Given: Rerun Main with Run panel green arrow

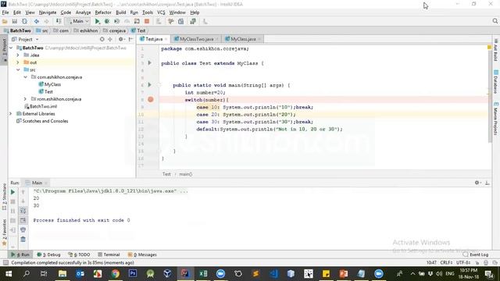Looking at the screenshot, I should [x=12, y=192].
